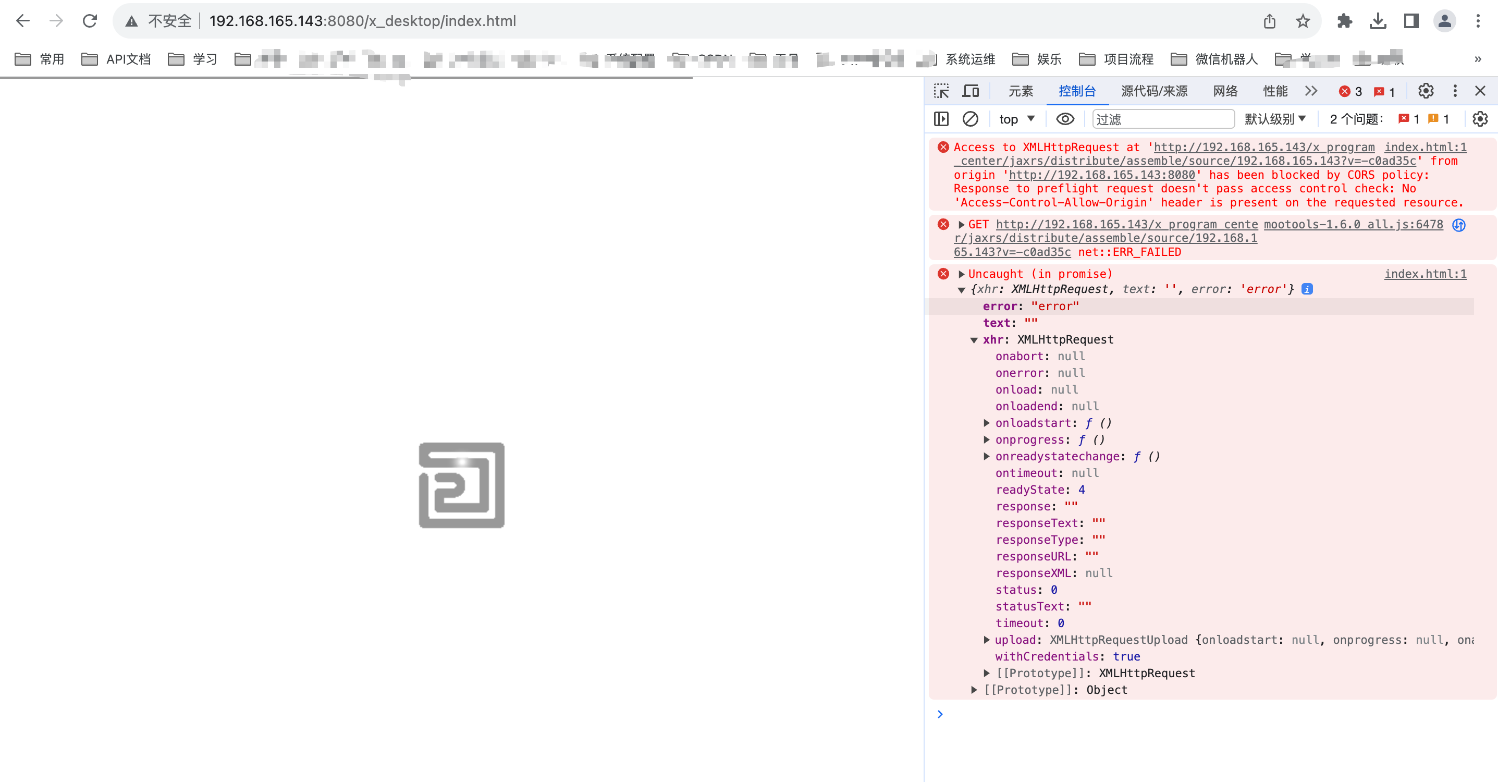Collapse the xhr XMLHttpRequest object
The width and height of the screenshot is (1498, 782).
pos(974,340)
